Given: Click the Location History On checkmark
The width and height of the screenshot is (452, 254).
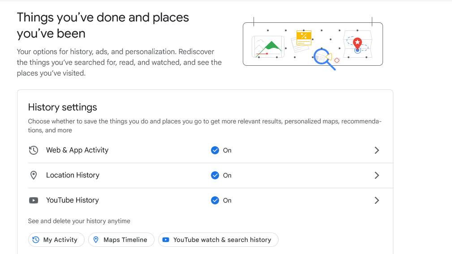Looking at the screenshot, I should [215, 175].
